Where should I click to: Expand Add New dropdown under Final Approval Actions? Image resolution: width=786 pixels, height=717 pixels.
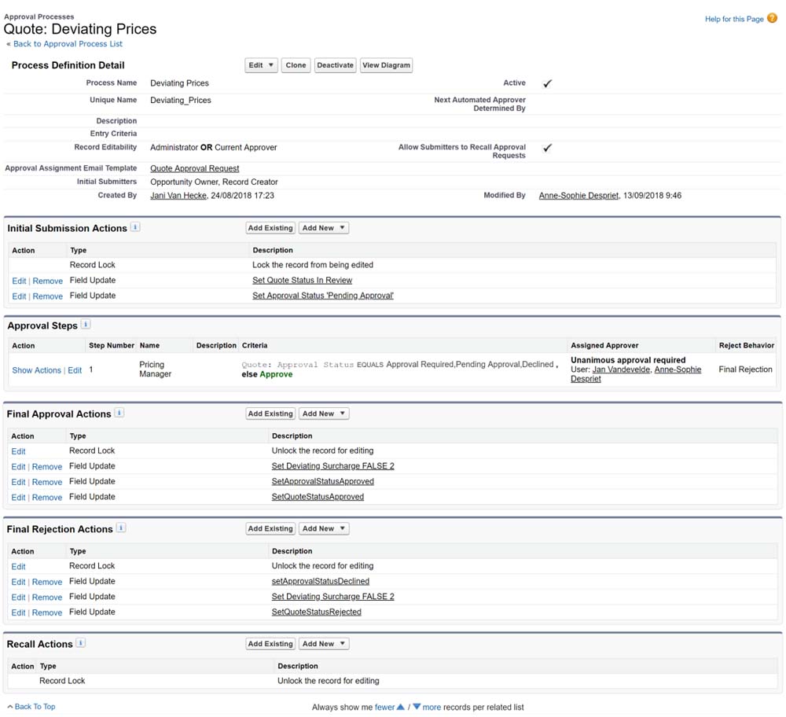[x=324, y=414]
